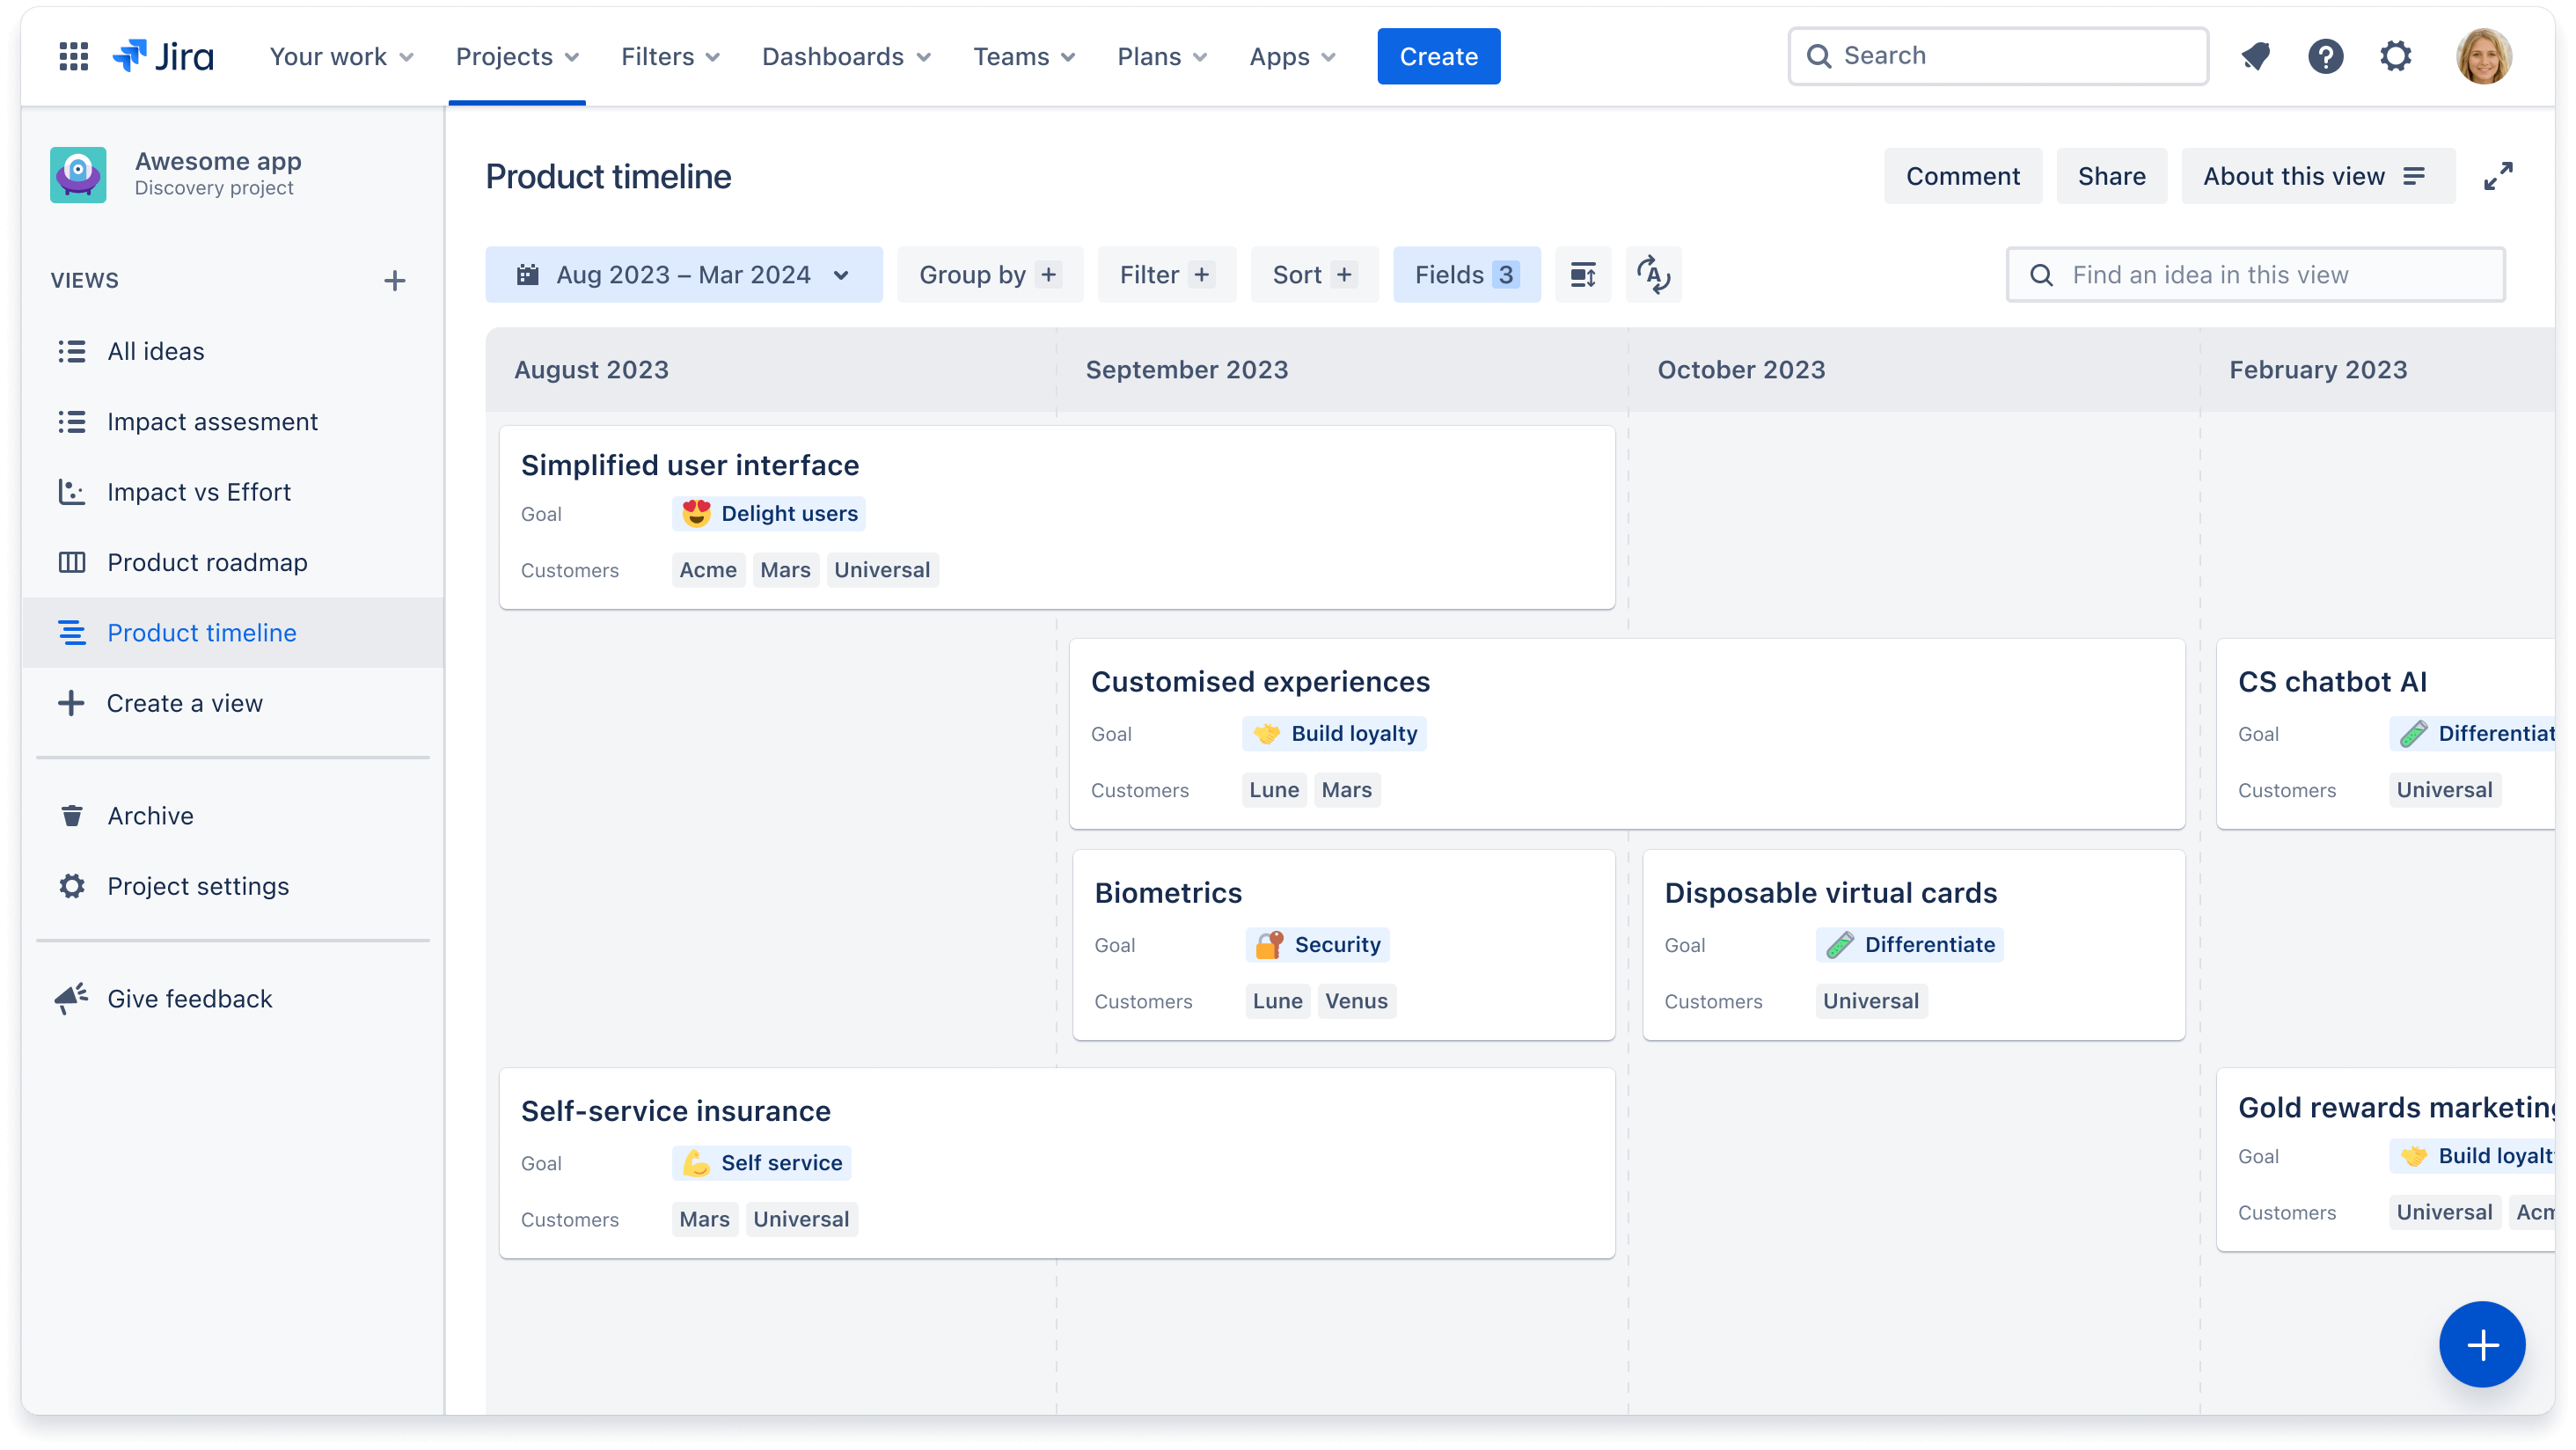Screen dimensions: 2576x1450
Task: Click the Create button
Action: pyautogui.click(x=1440, y=56)
